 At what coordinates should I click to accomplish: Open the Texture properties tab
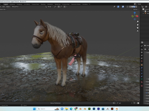pyautogui.click(x=142, y=86)
